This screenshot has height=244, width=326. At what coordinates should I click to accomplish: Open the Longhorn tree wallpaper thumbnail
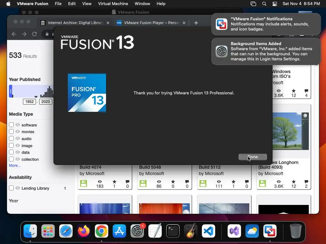[x=291, y=131]
